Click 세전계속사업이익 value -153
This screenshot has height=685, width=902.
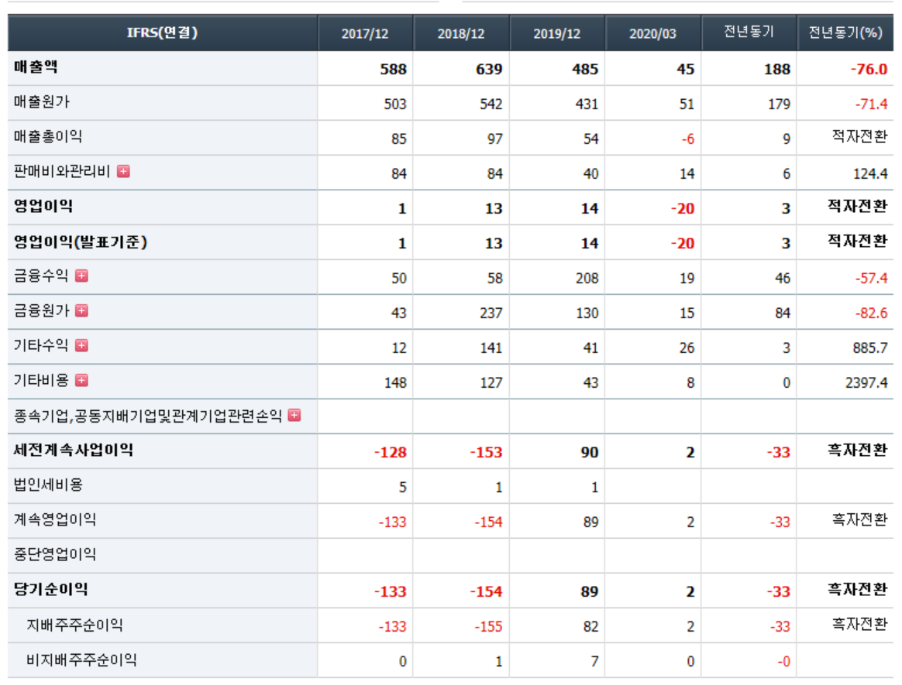(486, 453)
